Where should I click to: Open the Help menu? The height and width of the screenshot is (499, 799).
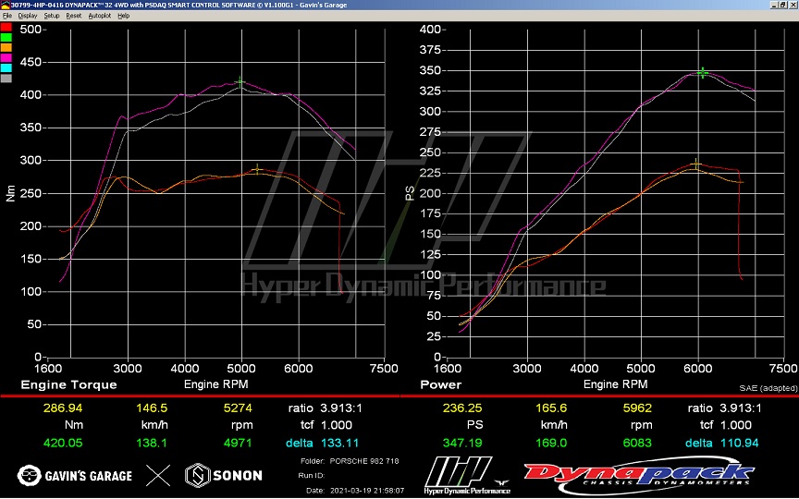[x=124, y=16]
